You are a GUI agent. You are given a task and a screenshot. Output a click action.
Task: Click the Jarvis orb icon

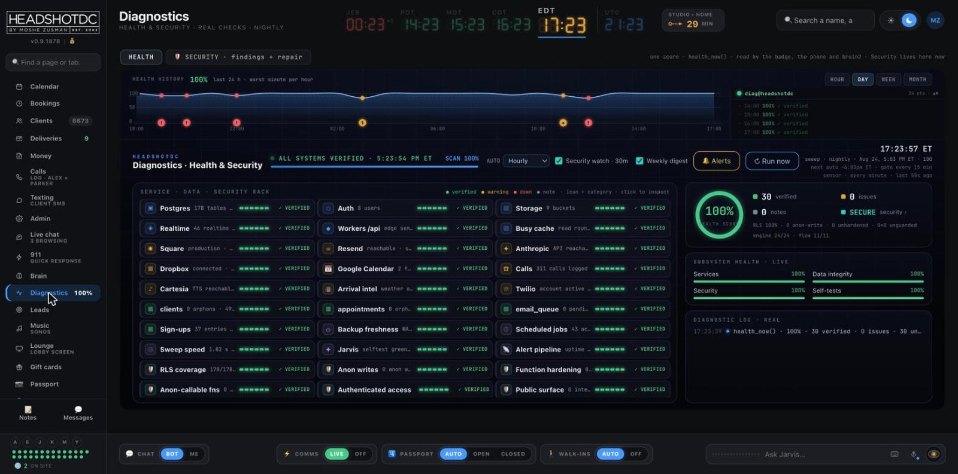(x=933, y=454)
